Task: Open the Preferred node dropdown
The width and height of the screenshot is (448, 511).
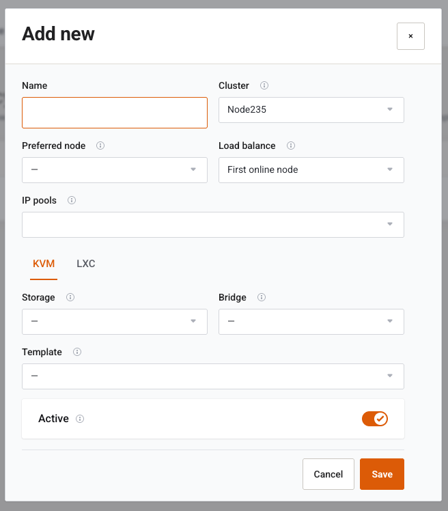Action: 115,170
